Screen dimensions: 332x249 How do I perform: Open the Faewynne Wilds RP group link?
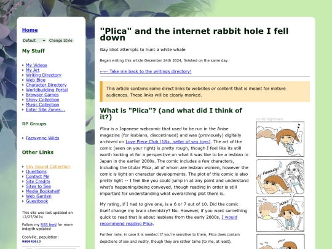(42, 138)
